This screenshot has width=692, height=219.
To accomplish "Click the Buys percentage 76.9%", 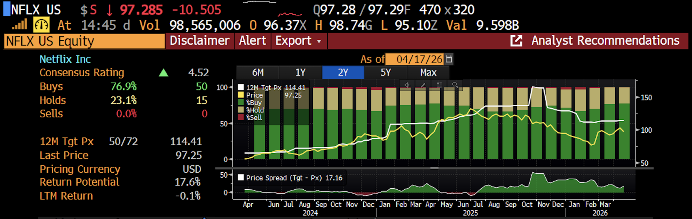I will click(124, 86).
